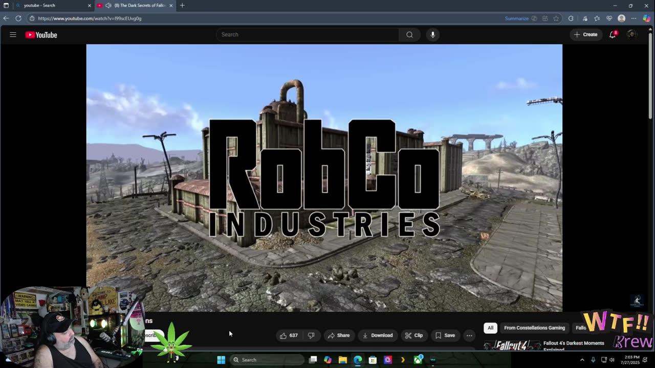Save video to a playlist
The height and width of the screenshot is (368, 655).
445,335
